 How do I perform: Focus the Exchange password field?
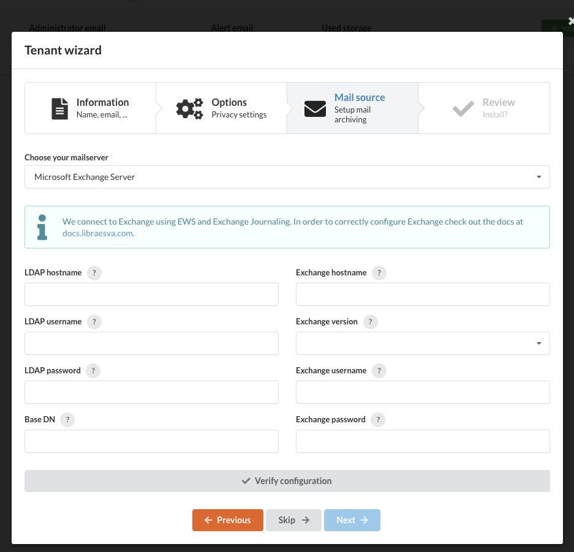point(423,441)
